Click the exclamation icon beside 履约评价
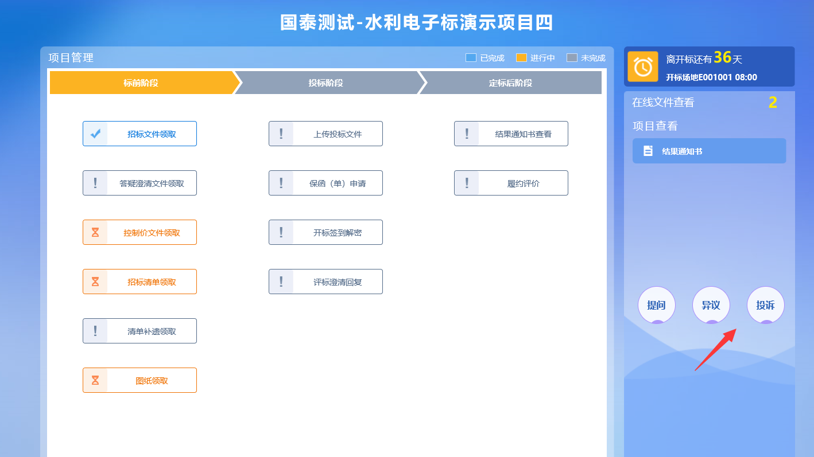The image size is (814, 457). click(467, 183)
